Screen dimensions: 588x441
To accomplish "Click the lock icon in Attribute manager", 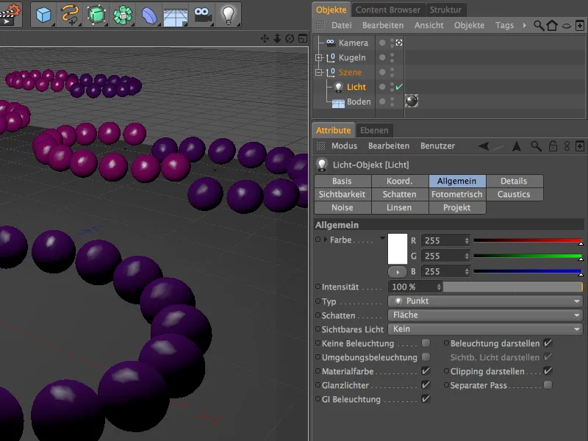I will [x=553, y=146].
